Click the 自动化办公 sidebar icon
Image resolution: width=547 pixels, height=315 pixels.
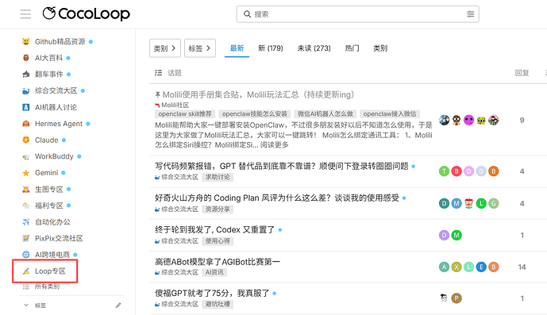(x=26, y=222)
